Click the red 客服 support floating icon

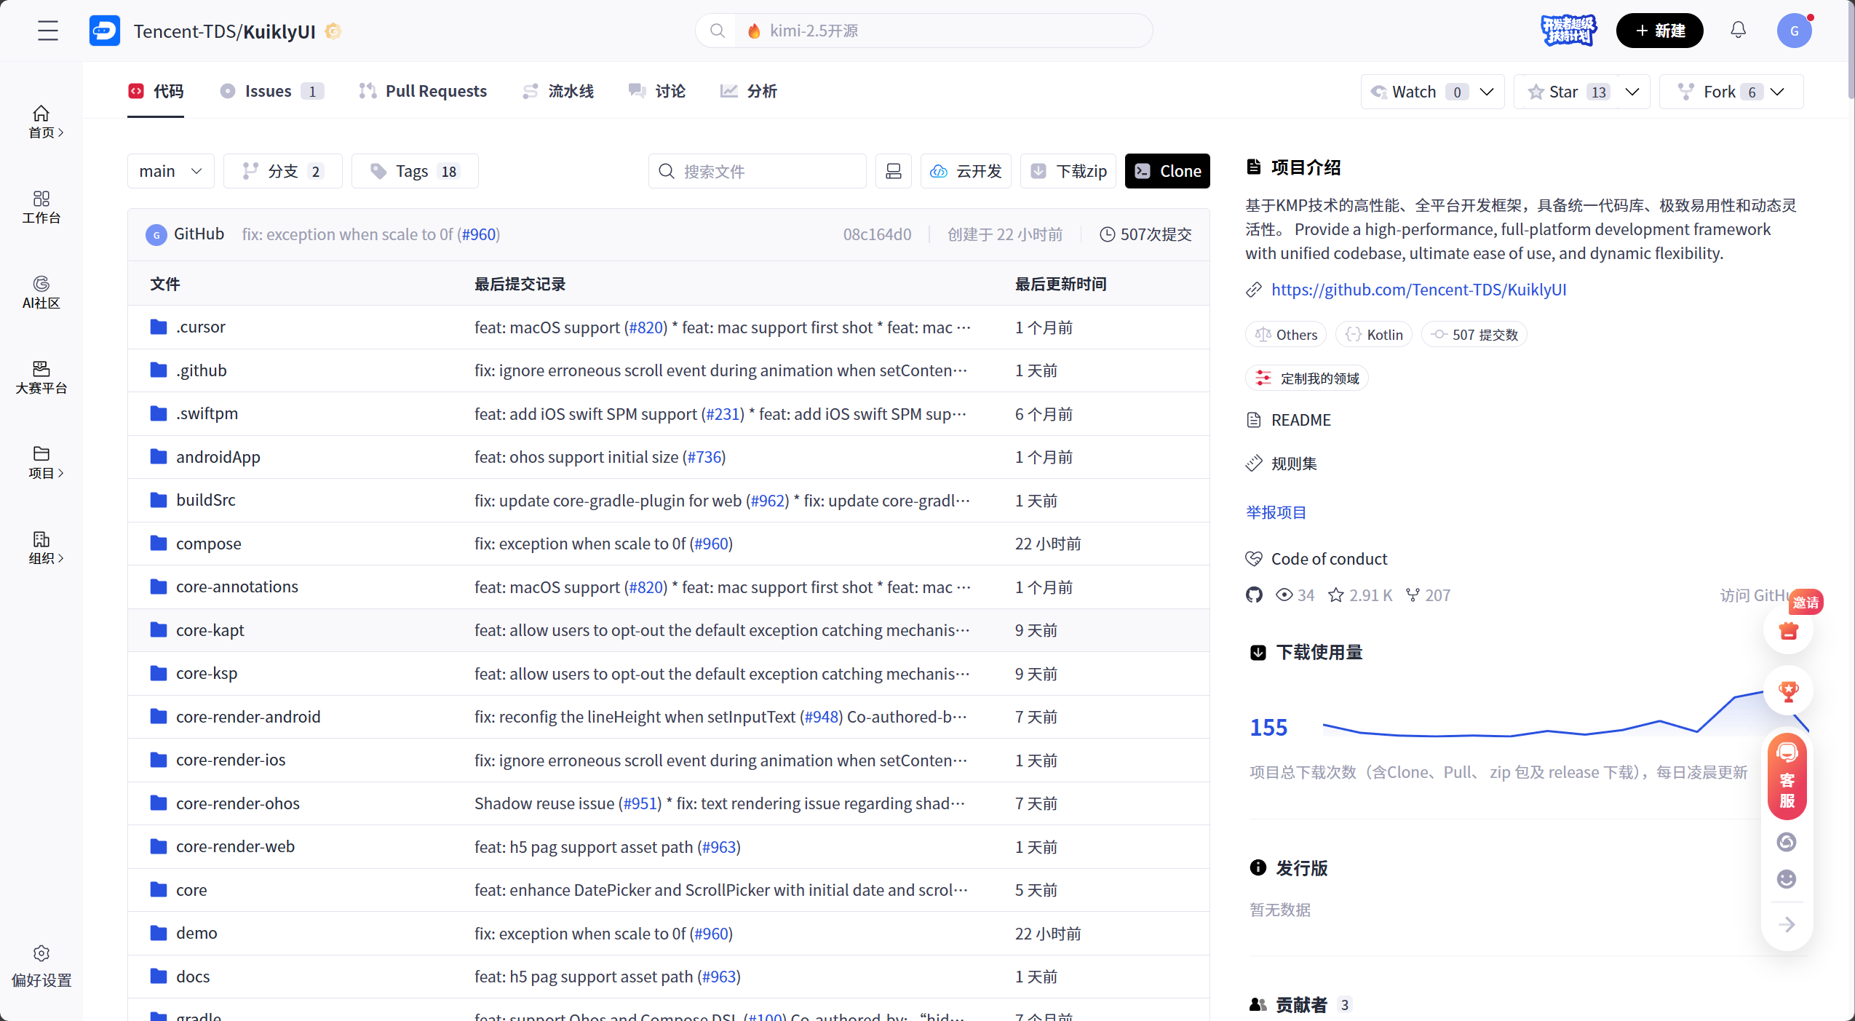click(x=1787, y=776)
